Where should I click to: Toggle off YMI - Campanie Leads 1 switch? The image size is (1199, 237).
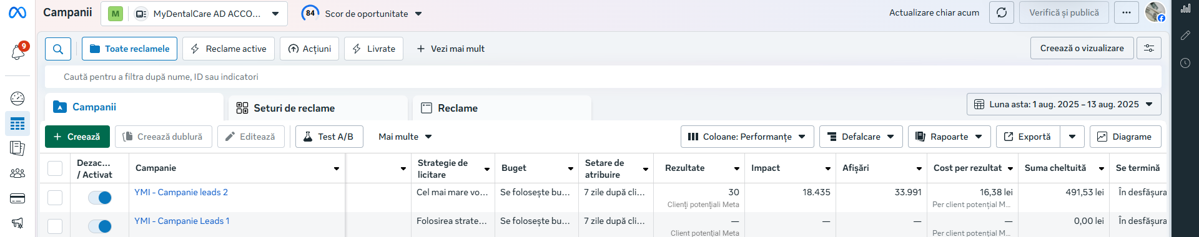(x=100, y=226)
